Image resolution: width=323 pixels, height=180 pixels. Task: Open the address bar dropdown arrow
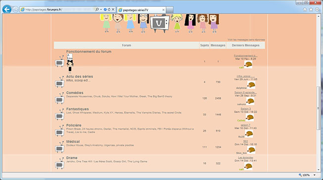pyautogui.click(x=101, y=9)
